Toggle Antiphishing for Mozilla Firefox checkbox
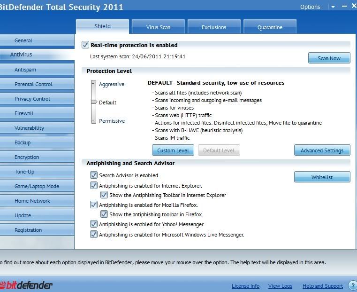 (94, 205)
